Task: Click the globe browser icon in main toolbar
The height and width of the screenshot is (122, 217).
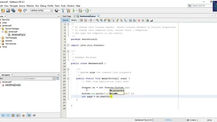Action: (57, 11)
